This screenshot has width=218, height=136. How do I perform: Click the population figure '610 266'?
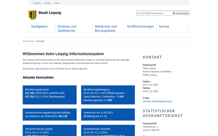coord(30,93)
